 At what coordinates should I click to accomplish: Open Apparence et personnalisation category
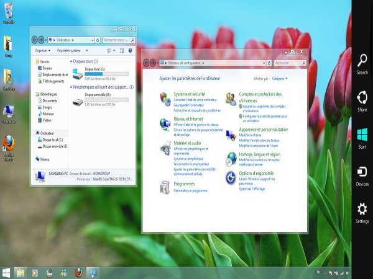point(264,130)
